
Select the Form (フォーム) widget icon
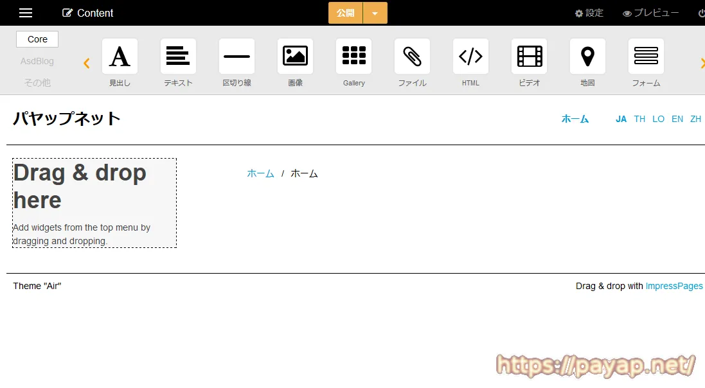pos(646,57)
